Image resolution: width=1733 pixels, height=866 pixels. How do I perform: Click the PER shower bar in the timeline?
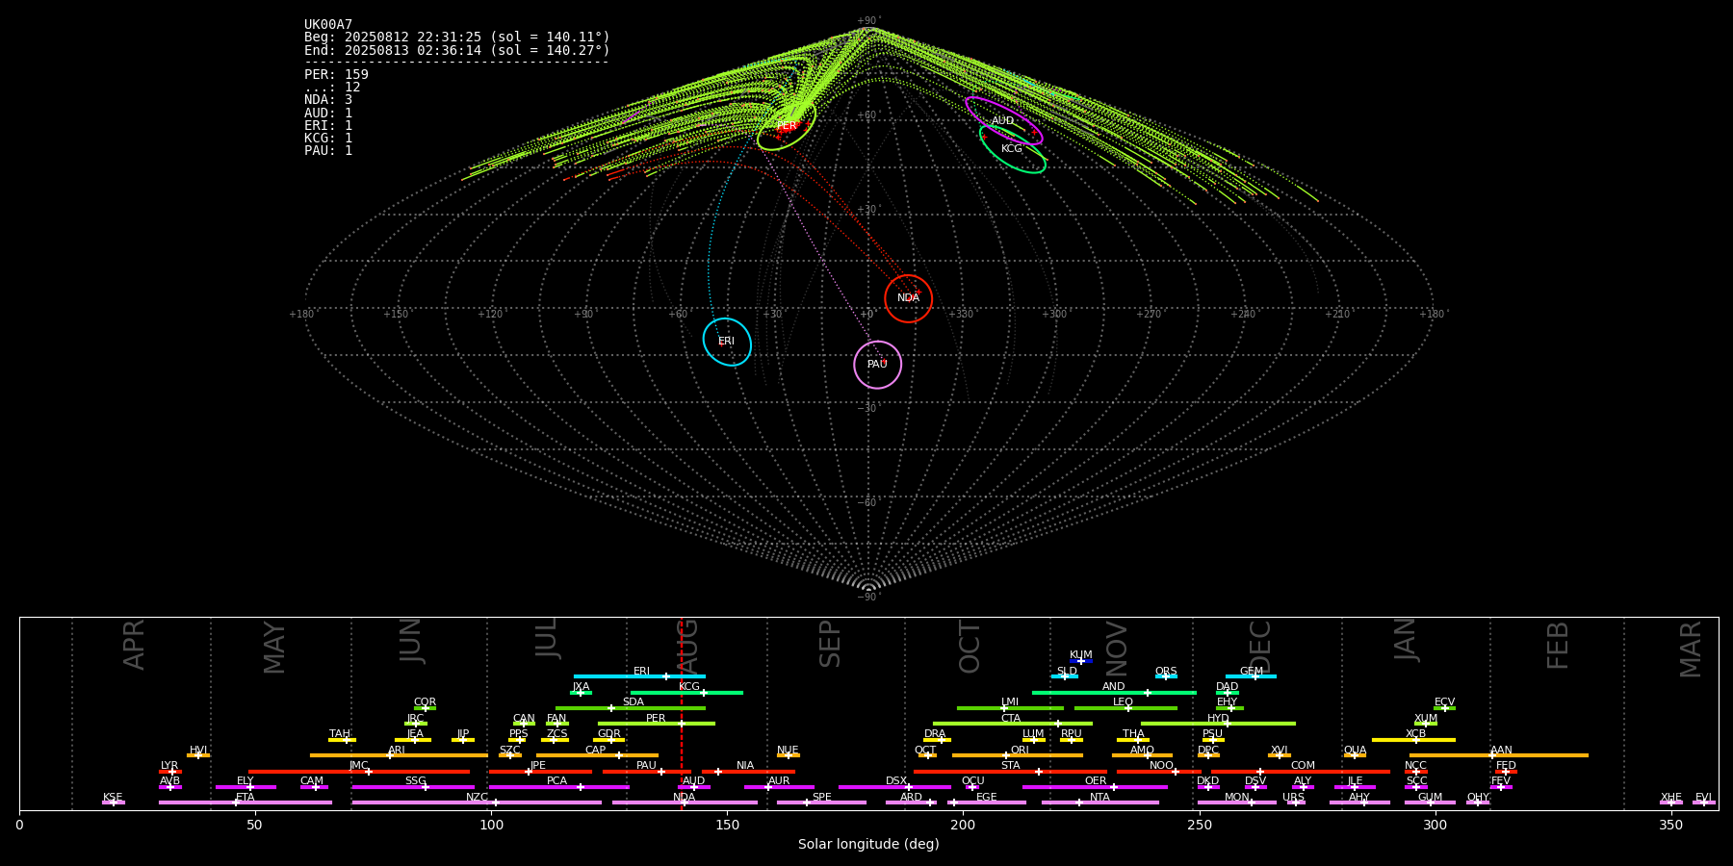[657, 724]
